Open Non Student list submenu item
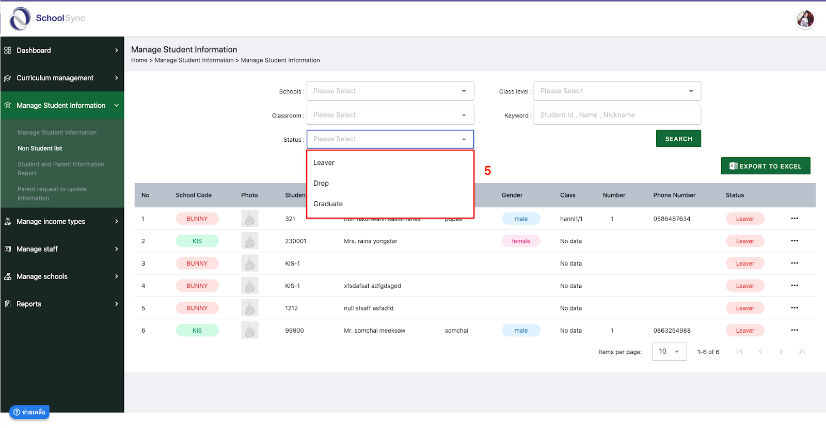 click(x=40, y=149)
